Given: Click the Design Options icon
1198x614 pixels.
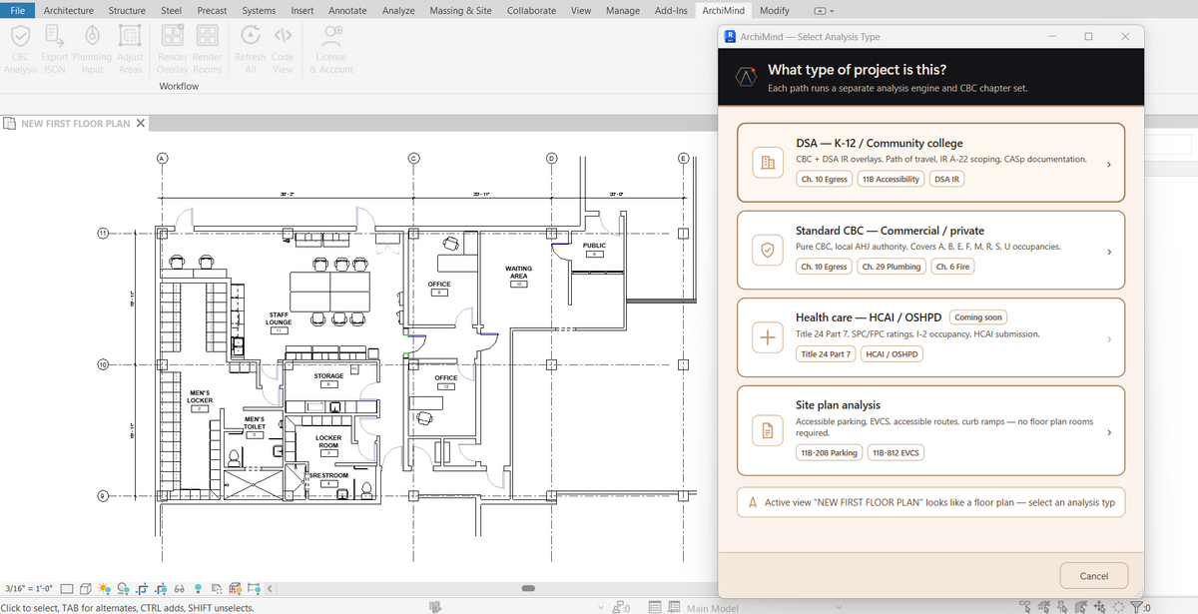Looking at the screenshot, I should tap(656, 607).
